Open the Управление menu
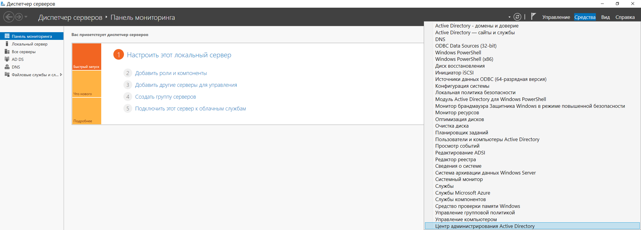The width and height of the screenshot is (641, 230). pos(556,17)
